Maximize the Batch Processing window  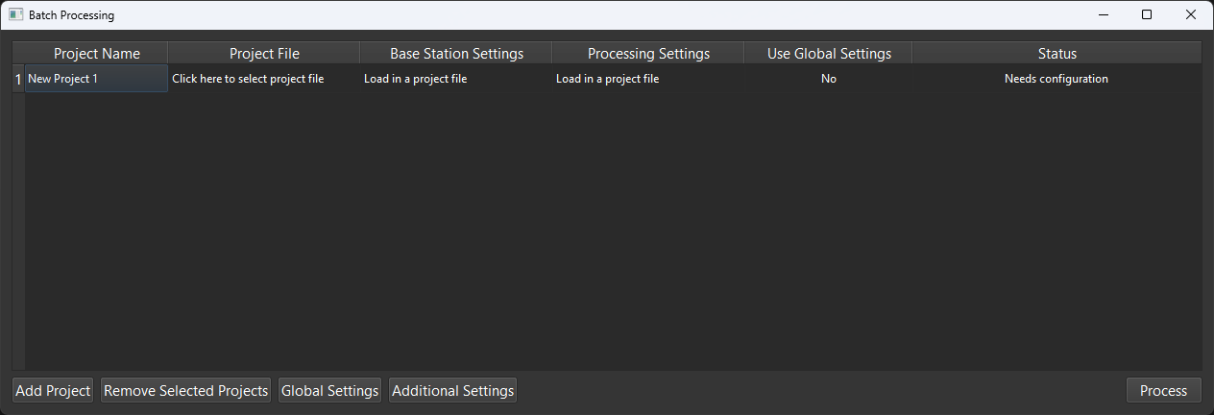[1147, 14]
